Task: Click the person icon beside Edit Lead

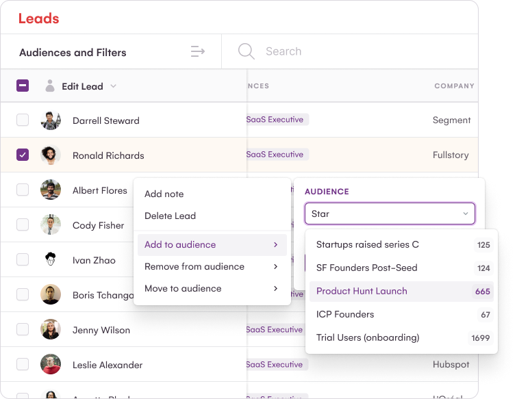Action: (x=50, y=86)
